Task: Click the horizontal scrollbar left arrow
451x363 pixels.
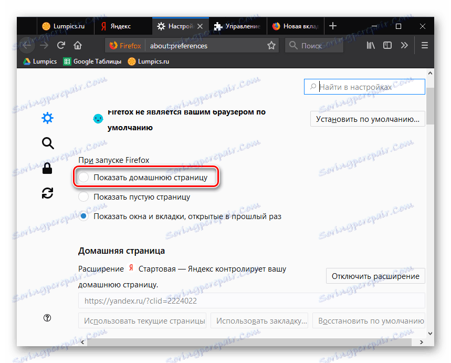Action: [x=82, y=342]
